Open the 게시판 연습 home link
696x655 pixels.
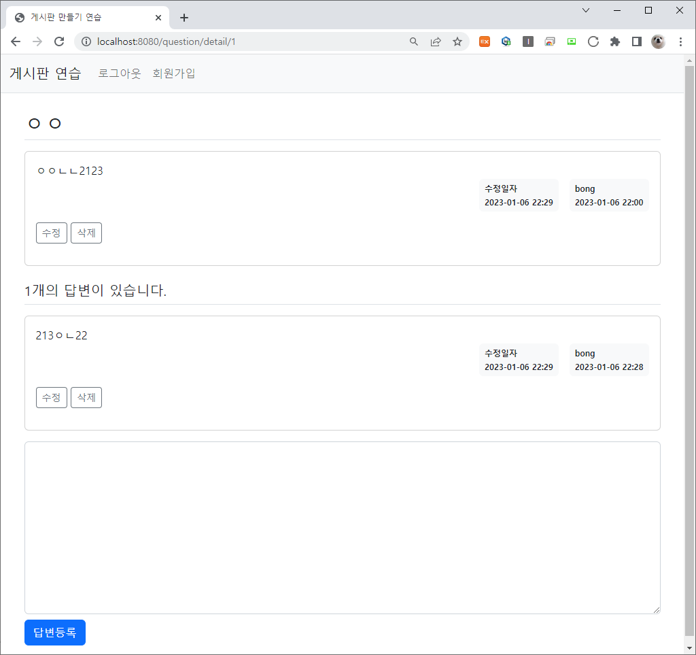pos(46,73)
